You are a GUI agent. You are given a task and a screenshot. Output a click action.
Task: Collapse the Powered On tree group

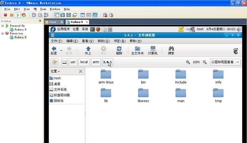coord(3,25)
